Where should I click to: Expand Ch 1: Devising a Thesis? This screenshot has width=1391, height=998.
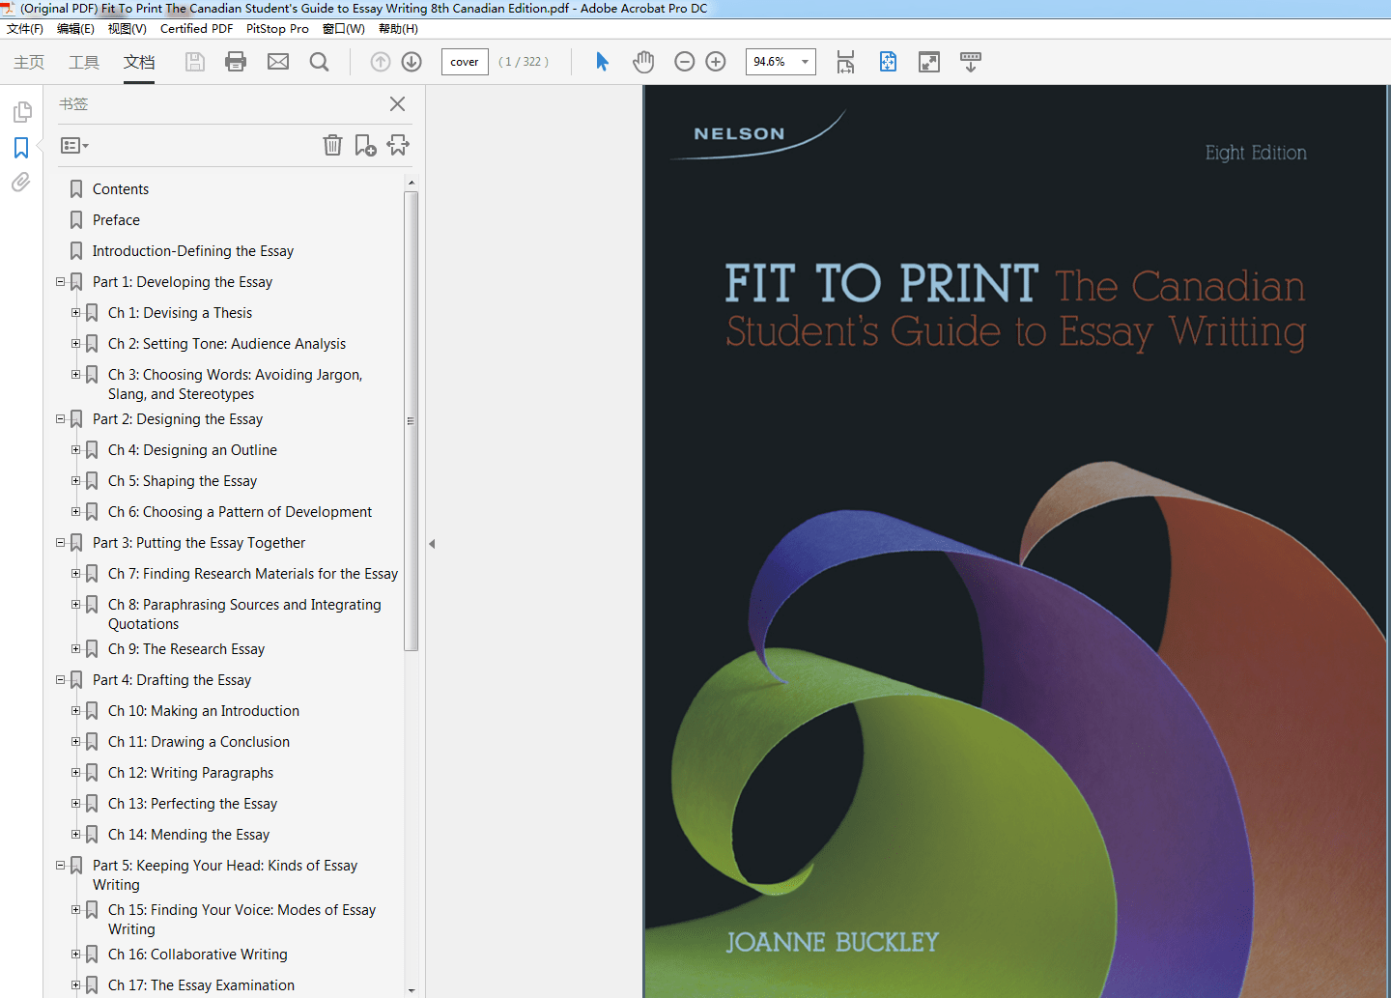[75, 313]
